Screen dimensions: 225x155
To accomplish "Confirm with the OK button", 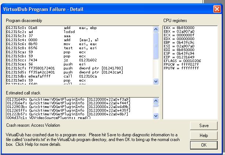I will [204, 145].
